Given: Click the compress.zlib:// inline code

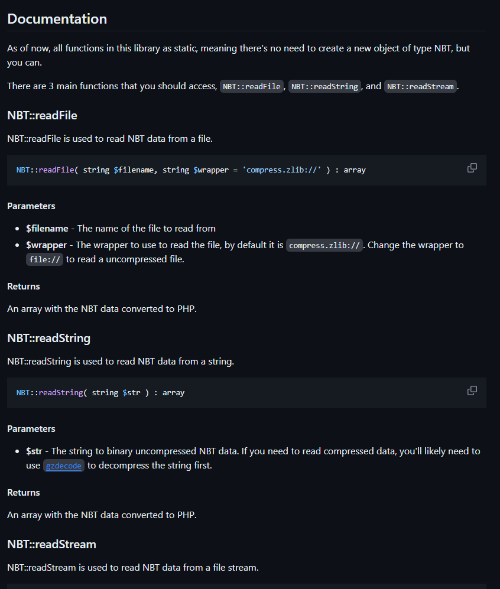Looking at the screenshot, I should [x=324, y=245].
